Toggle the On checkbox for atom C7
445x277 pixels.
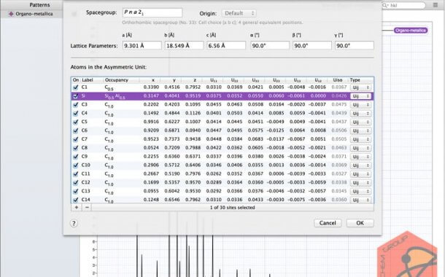coord(75,139)
